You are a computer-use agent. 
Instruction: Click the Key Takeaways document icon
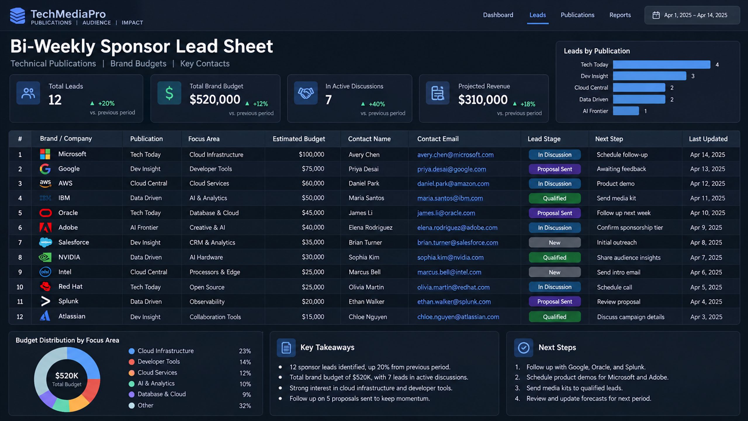point(286,348)
